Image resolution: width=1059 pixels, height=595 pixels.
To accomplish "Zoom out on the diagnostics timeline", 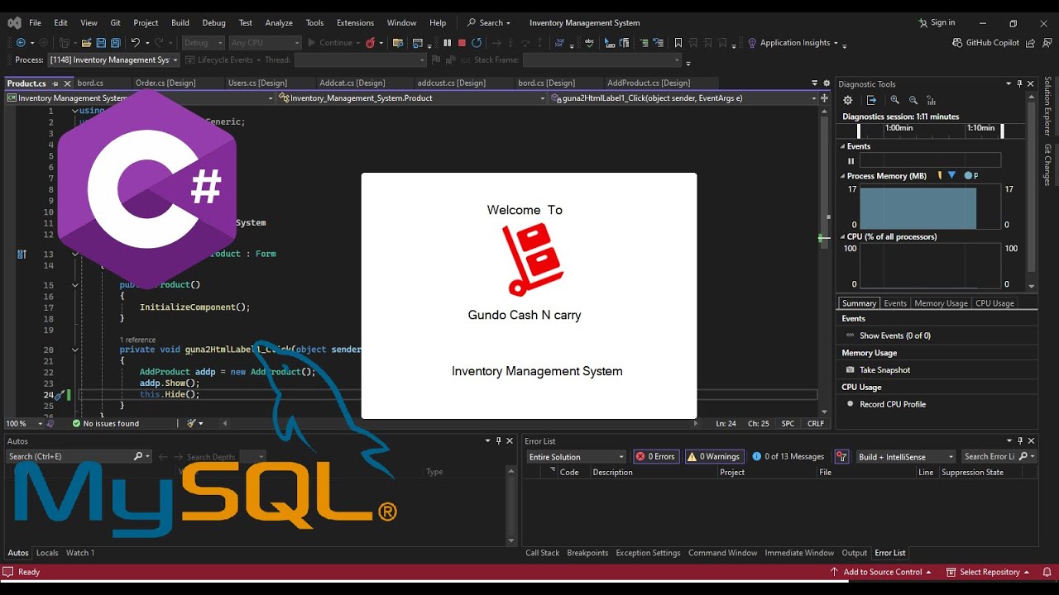I will [913, 100].
